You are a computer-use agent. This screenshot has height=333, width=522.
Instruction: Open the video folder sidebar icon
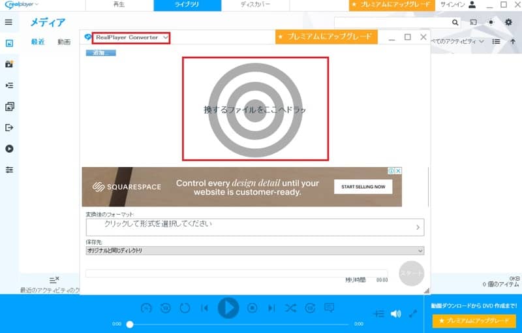(9, 64)
